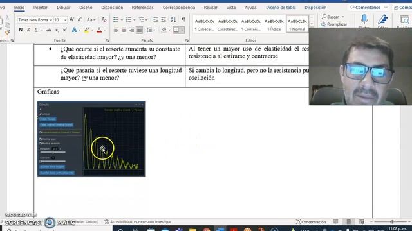Toggle italic (K) formatting
Image resolution: width=412 pixels, height=231 pixels.
[x=28, y=30]
